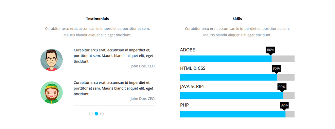
Task: Click the ADOBE skill label
Action: [187, 50]
